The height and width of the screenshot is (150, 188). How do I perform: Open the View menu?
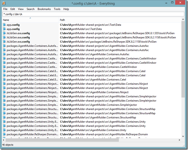click(x=21, y=9)
